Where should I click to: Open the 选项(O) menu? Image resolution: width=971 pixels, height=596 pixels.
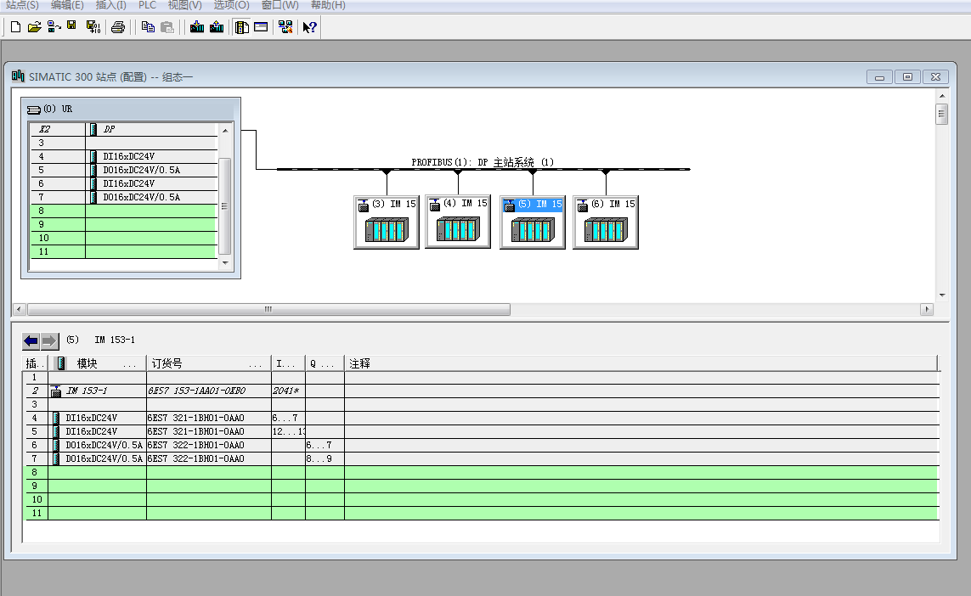(x=232, y=5)
